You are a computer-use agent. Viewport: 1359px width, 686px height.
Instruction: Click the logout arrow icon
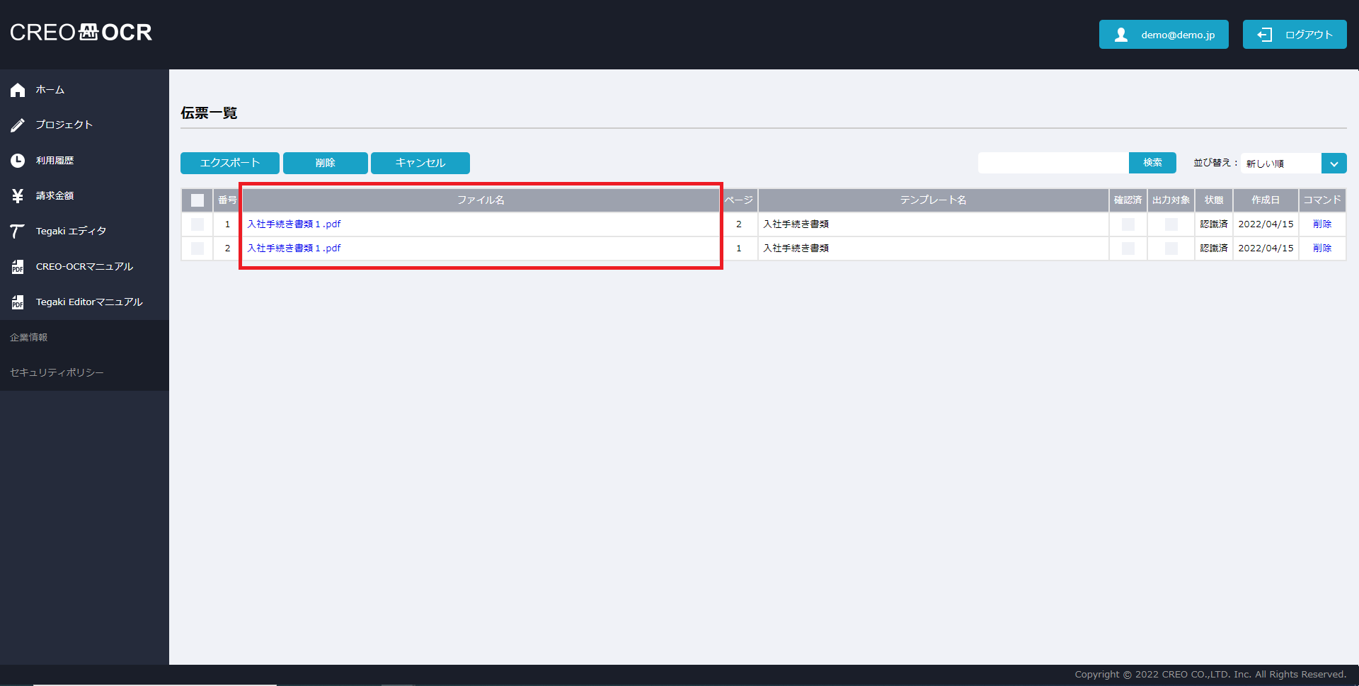(1264, 35)
